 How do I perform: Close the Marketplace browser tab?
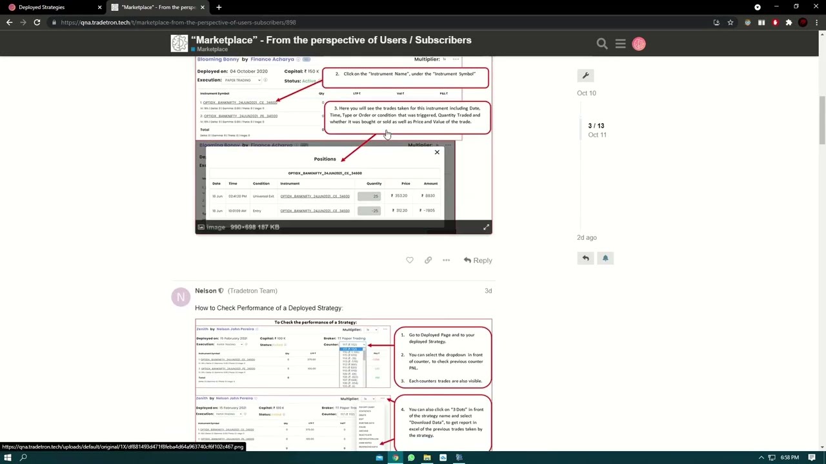click(x=203, y=7)
